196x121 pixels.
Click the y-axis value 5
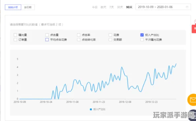click(x=17, y=59)
